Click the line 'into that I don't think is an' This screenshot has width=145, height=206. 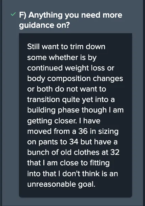click(x=72, y=173)
